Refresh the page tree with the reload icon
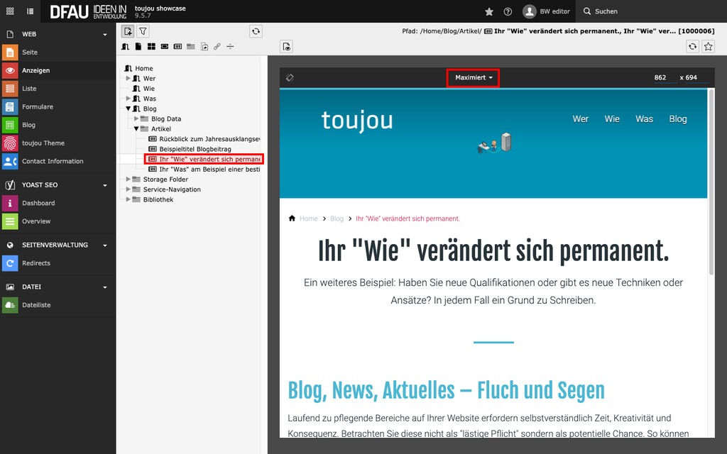Screen dimensions: 727x454 pos(256,31)
